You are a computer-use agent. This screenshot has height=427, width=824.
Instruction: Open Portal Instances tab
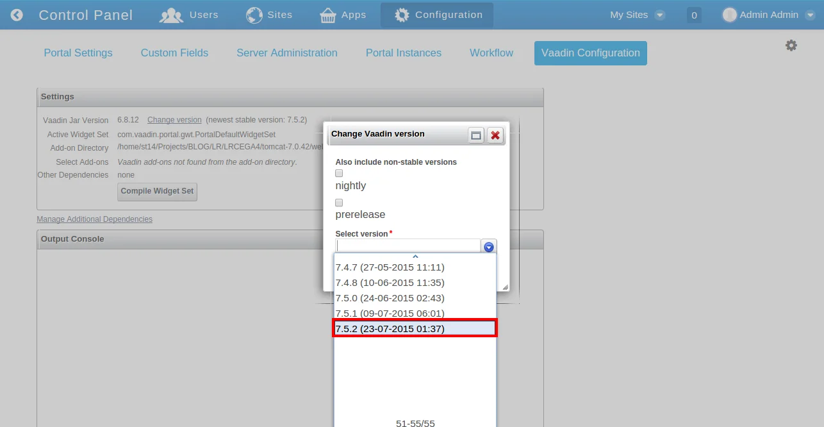click(x=404, y=53)
